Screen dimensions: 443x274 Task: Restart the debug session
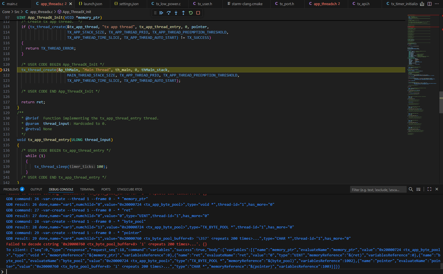191,13
